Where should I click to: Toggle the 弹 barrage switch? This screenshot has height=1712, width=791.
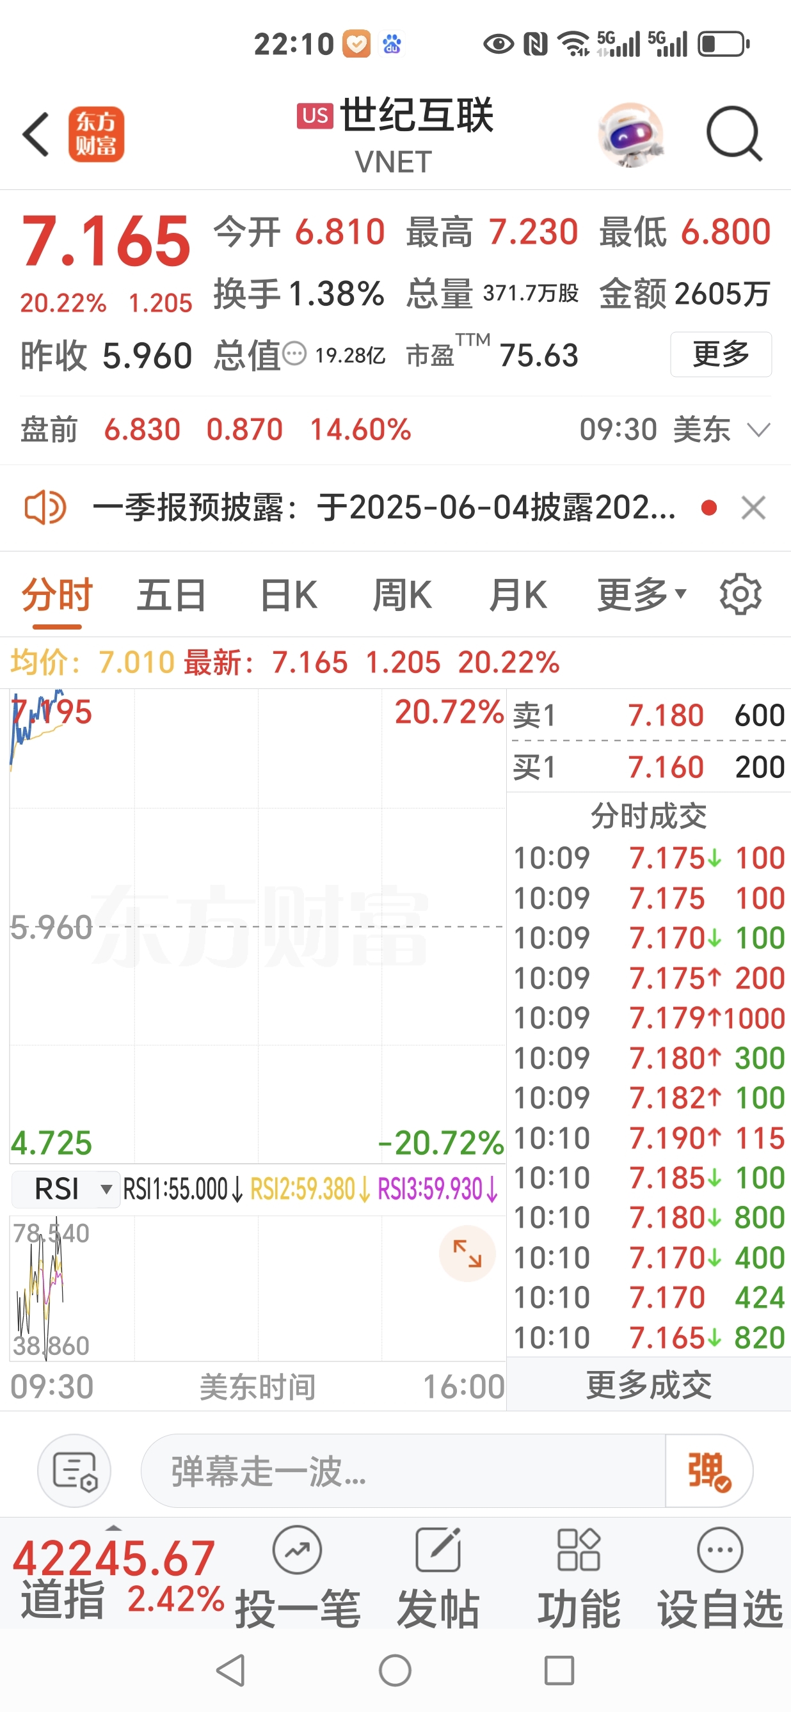point(708,1470)
